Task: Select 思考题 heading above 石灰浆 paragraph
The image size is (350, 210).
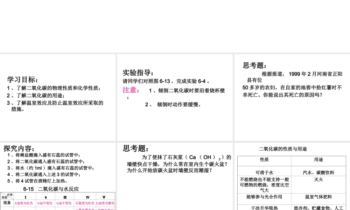Action: 135,148
